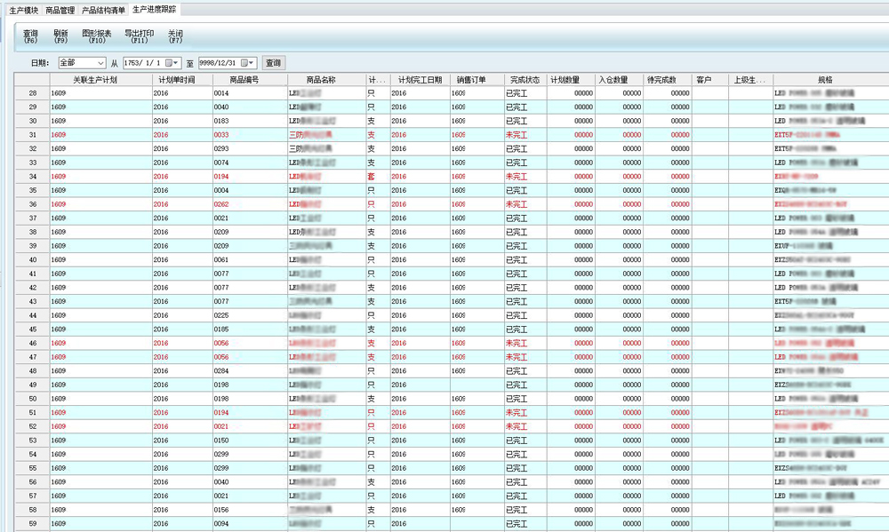Select row number 47
Viewport: 889px width, 532px height.
[x=32, y=357]
